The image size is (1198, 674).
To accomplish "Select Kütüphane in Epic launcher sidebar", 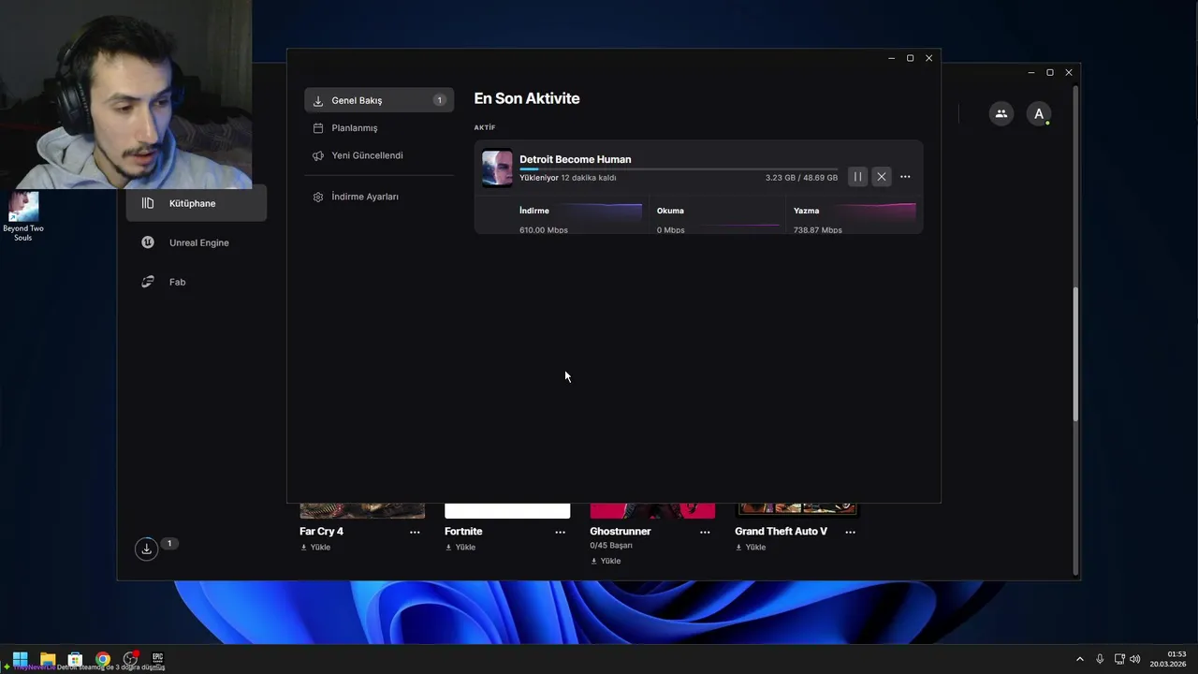I will coord(197,203).
